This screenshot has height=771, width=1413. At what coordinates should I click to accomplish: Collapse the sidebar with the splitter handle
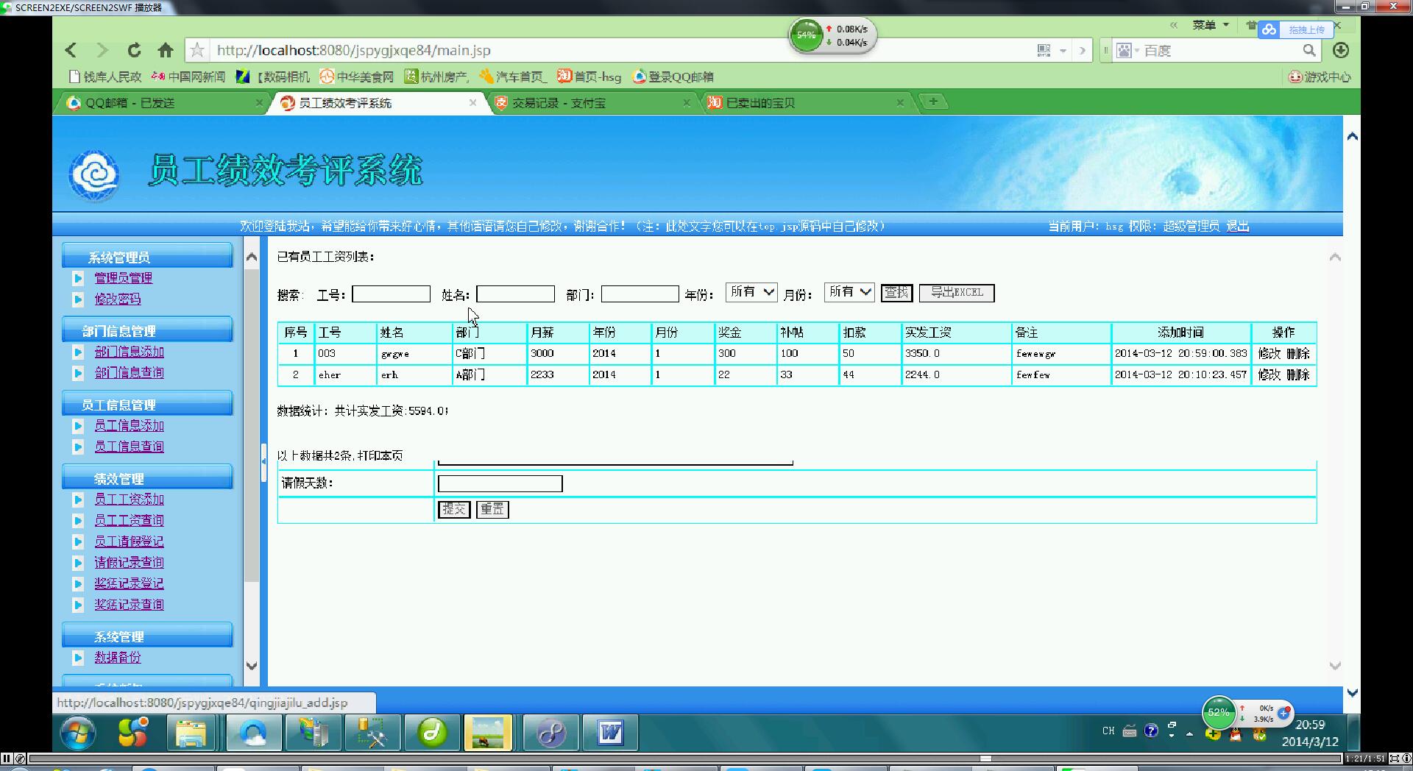pyautogui.click(x=263, y=462)
